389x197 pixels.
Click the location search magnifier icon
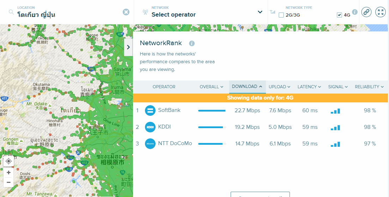(11, 12)
